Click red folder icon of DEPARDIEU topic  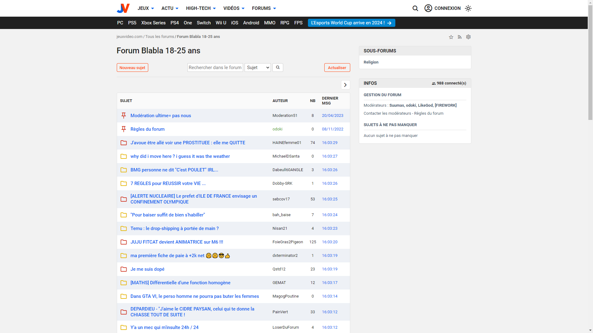124,312
